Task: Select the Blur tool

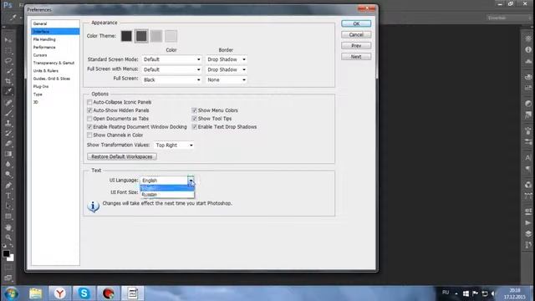Action: (8, 164)
